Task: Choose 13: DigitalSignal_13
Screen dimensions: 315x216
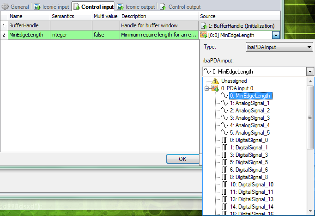Action: 252,199
